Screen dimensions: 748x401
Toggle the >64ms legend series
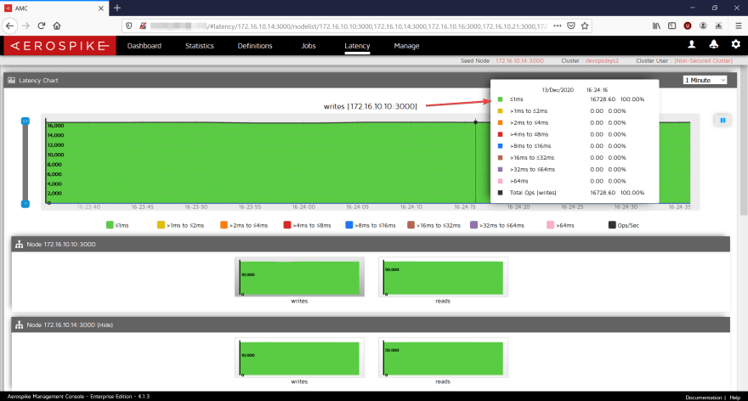[x=560, y=225]
